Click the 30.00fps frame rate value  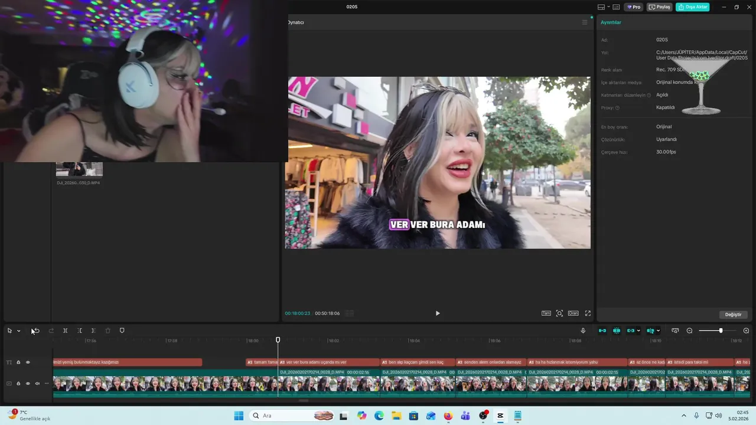pos(666,152)
